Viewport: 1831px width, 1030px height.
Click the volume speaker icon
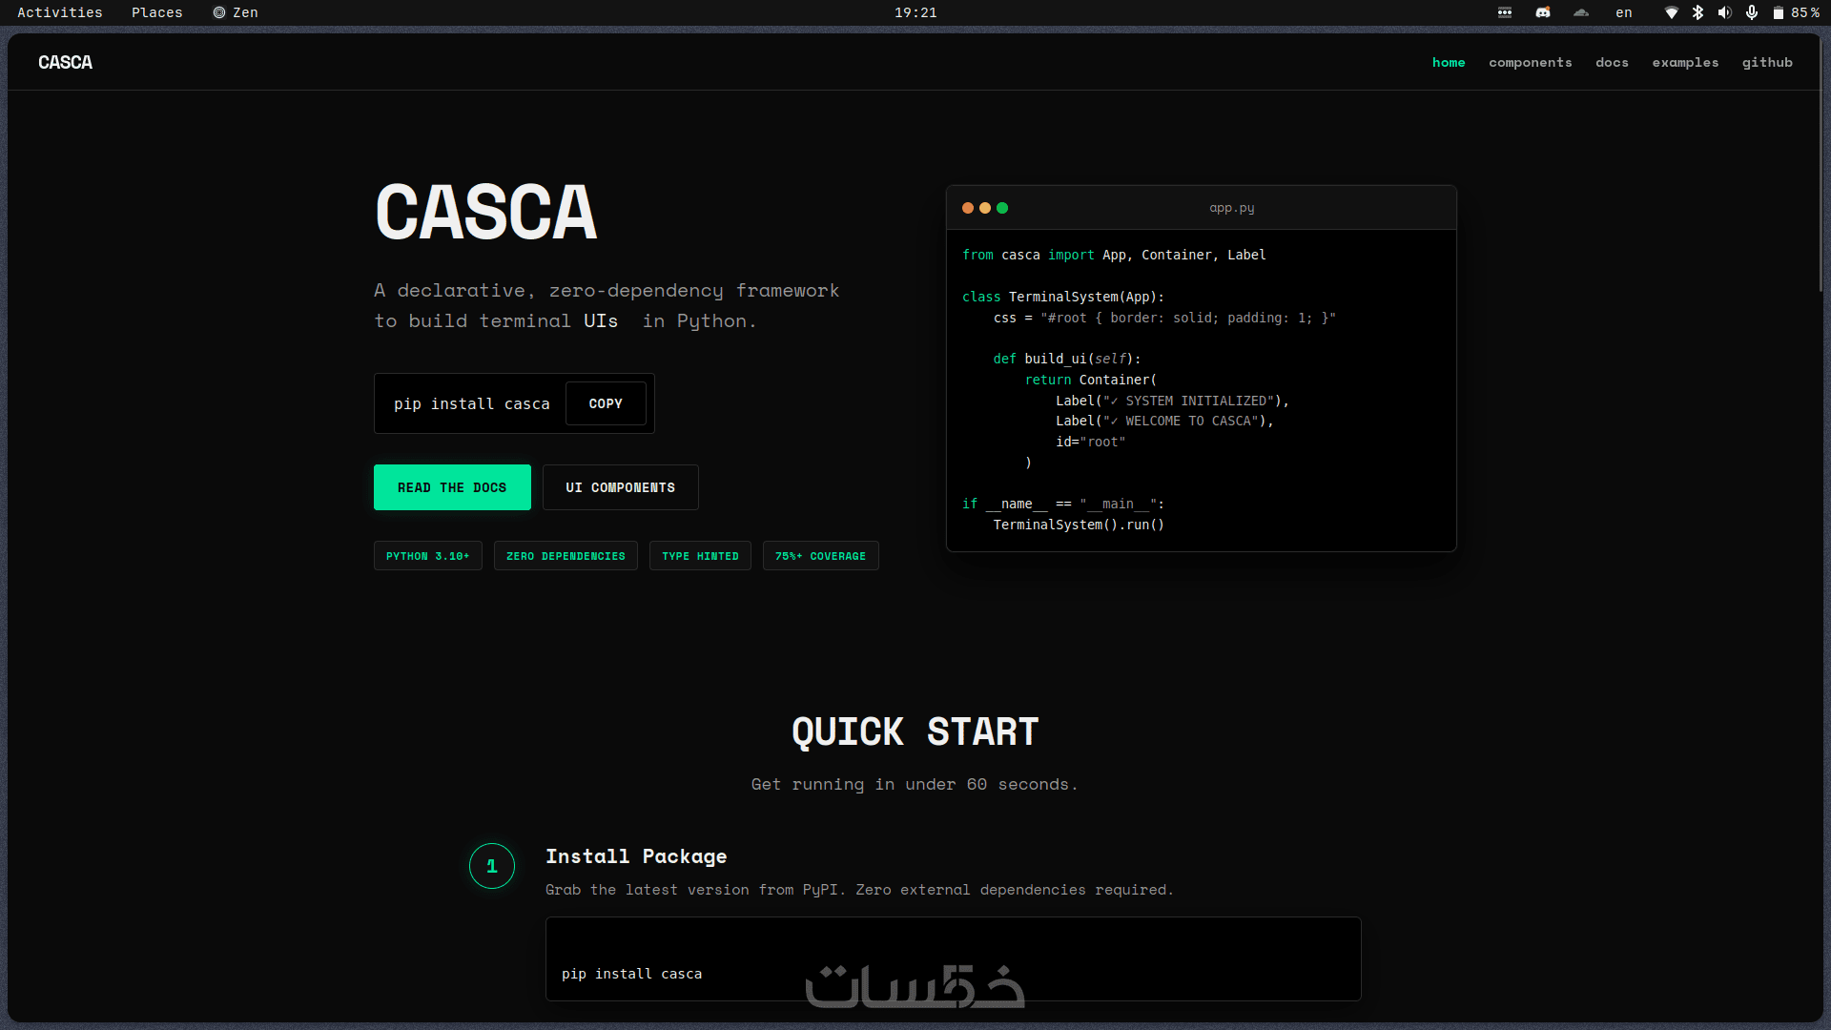tap(1724, 12)
